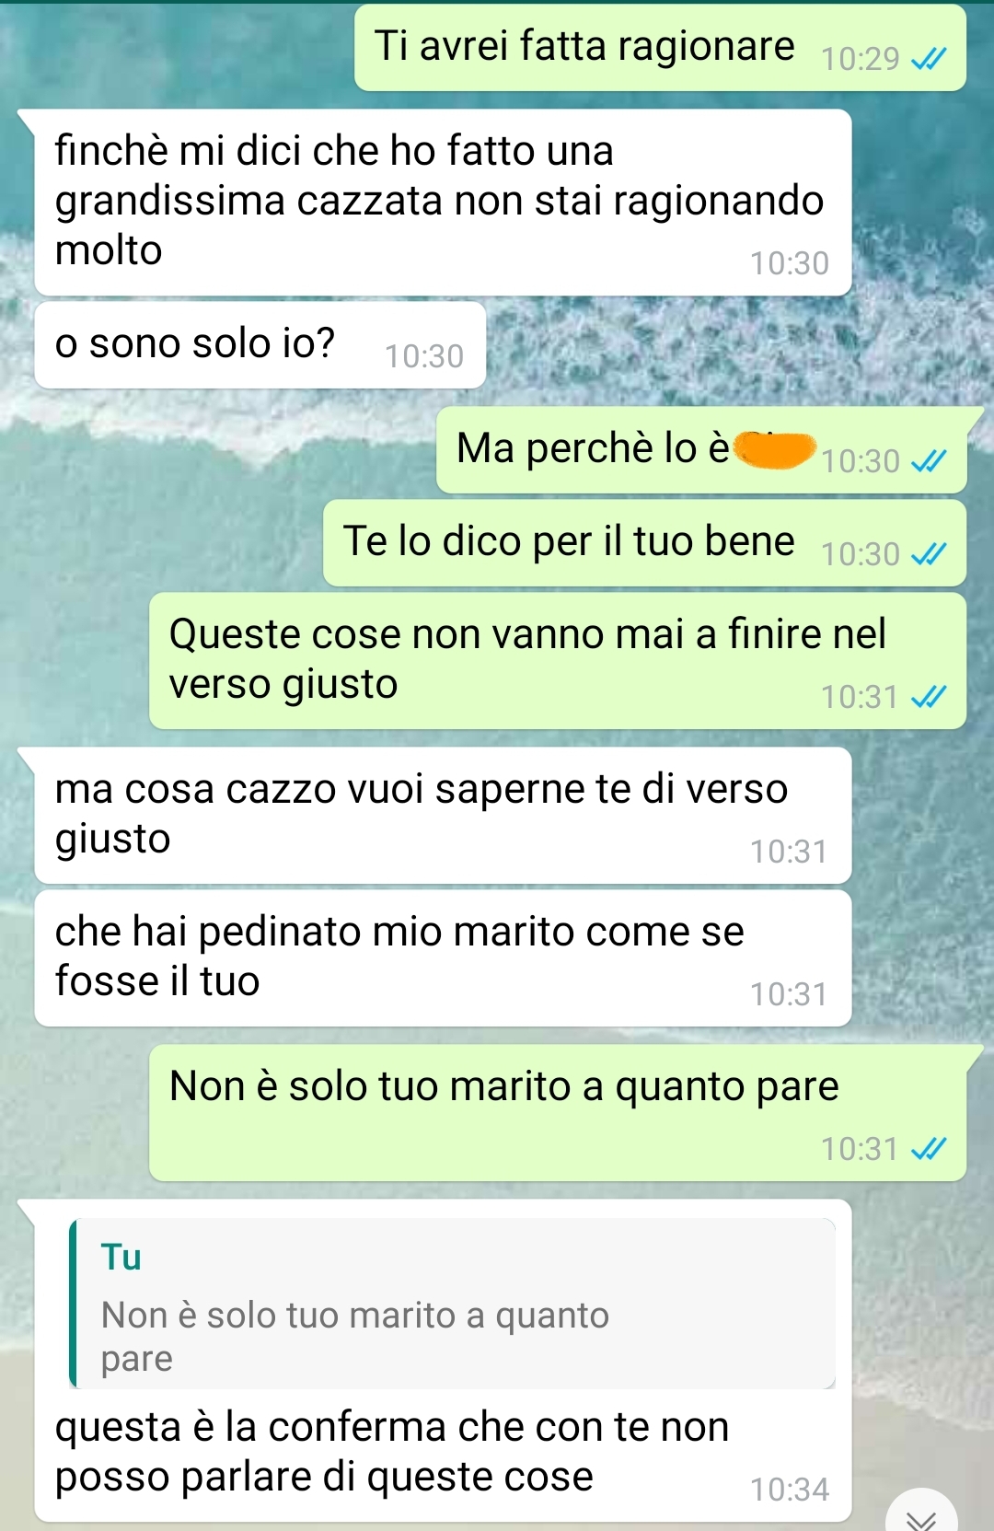Tap the orange censored name blot
The width and height of the screenshot is (994, 1531).
[x=776, y=449]
